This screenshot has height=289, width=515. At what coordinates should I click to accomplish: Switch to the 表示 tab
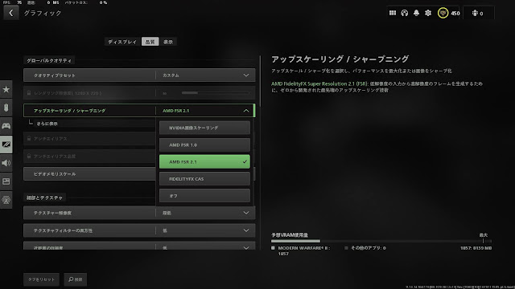(x=168, y=42)
